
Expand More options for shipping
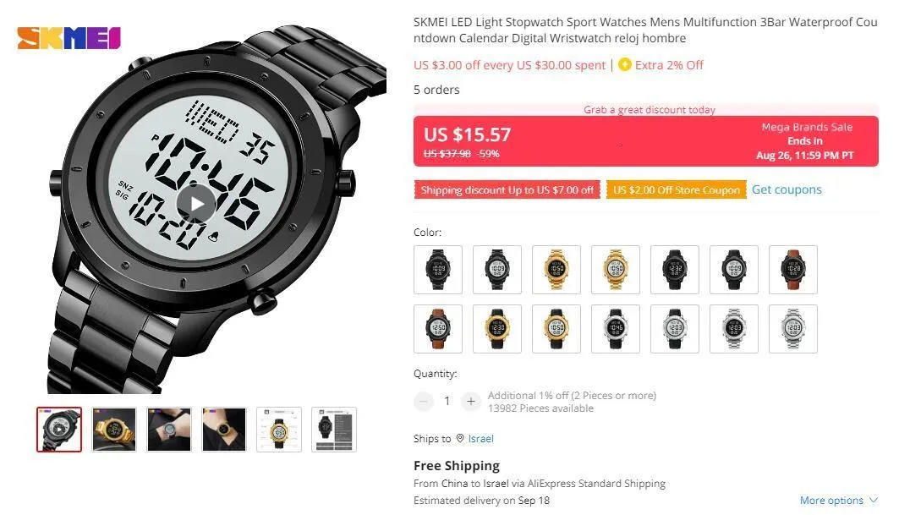(838, 500)
